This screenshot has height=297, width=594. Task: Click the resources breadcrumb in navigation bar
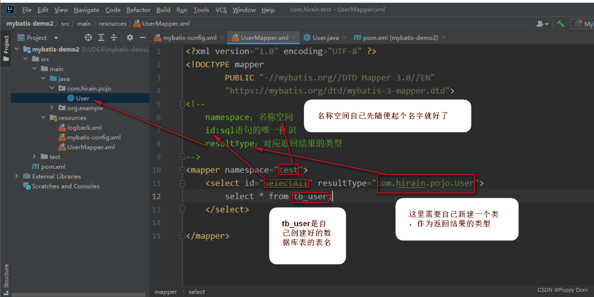coord(113,23)
